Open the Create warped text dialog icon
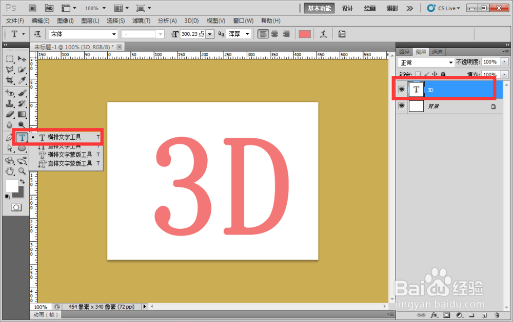The width and height of the screenshot is (513, 322). tap(322, 34)
